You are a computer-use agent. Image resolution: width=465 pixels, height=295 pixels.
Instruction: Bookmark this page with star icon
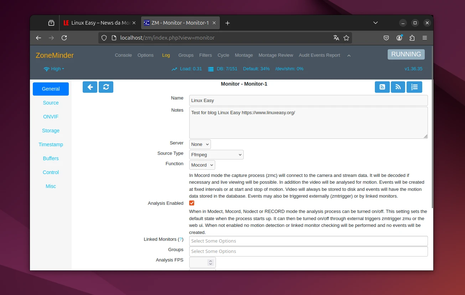[x=346, y=38]
